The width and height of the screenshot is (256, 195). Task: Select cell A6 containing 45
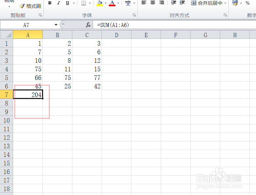coord(28,86)
